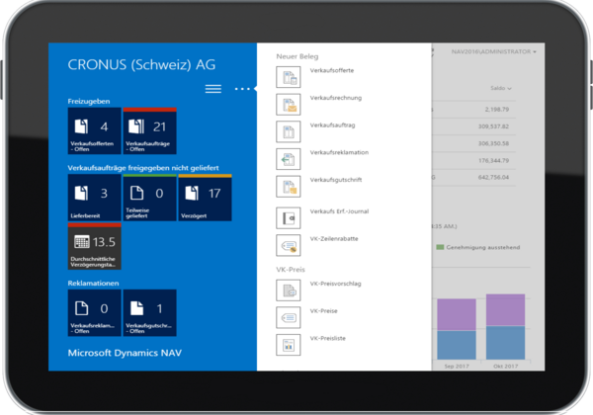
Task: Open the hamburger menu icon
Action: click(x=213, y=89)
